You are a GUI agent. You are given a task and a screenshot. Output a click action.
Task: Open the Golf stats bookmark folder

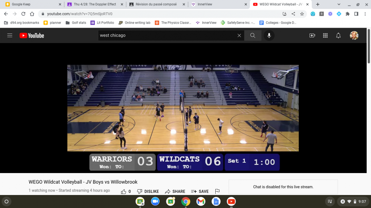click(76, 23)
